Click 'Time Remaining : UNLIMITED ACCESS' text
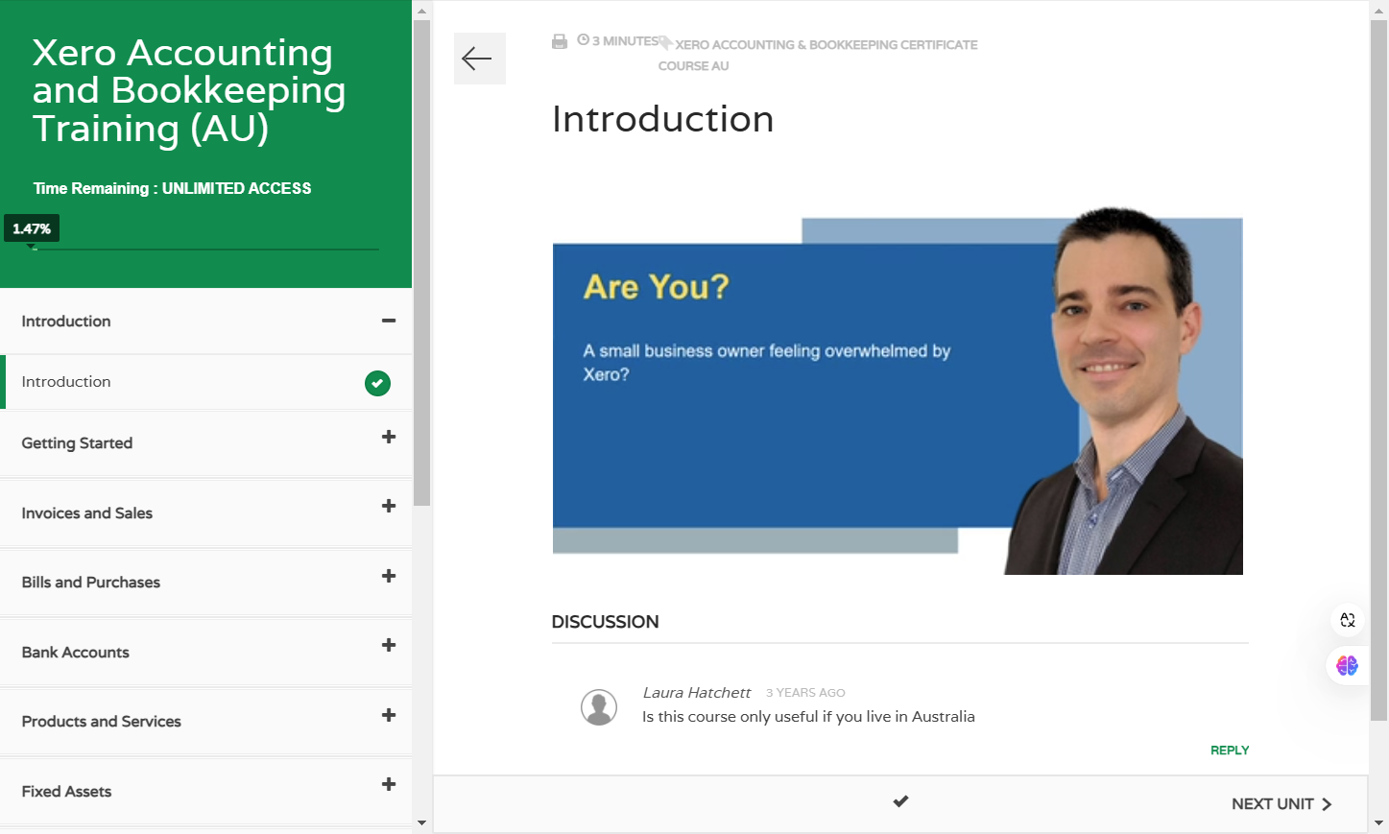This screenshot has height=834, width=1389. click(x=173, y=188)
